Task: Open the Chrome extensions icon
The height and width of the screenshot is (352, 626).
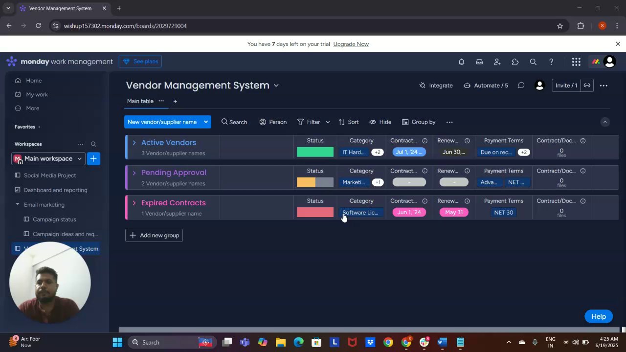Action: click(581, 26)
